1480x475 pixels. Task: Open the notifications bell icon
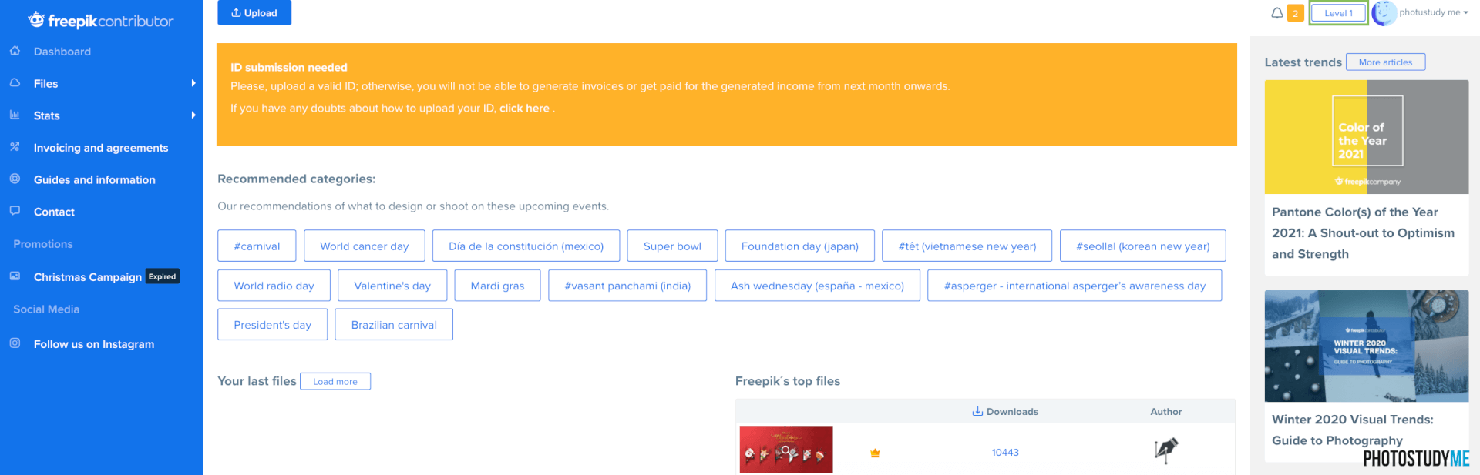[1277, 13]
